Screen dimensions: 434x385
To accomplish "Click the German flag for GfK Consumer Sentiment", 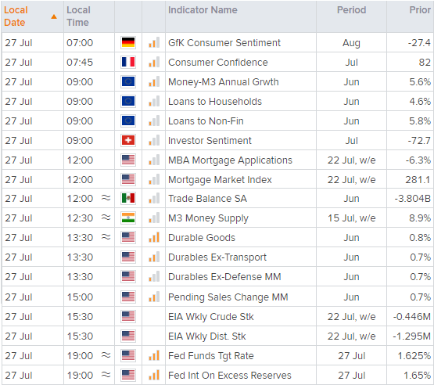I will (128, 43).
